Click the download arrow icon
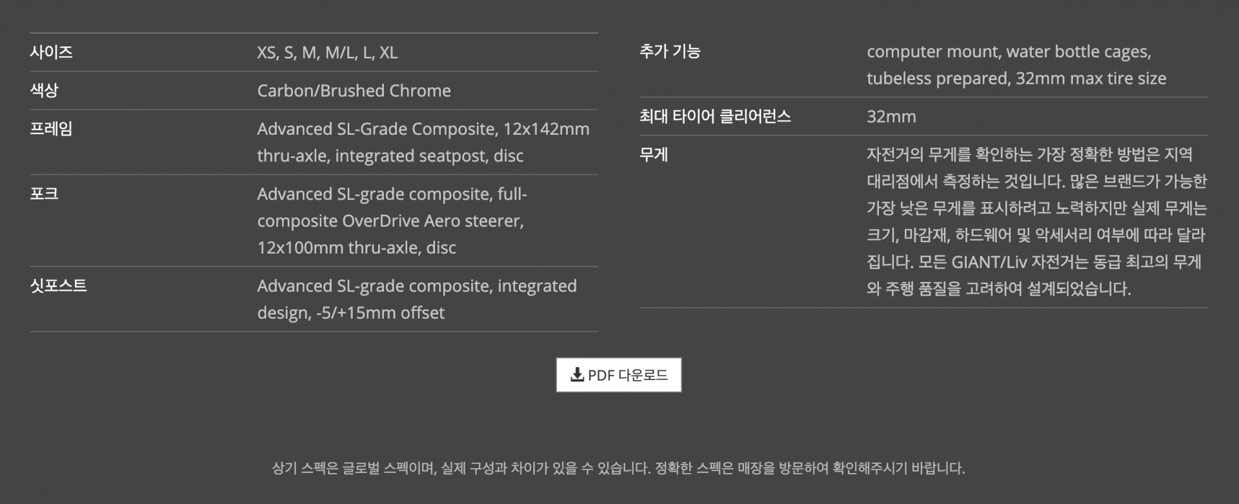1239x504 pixels. [577, 374]
